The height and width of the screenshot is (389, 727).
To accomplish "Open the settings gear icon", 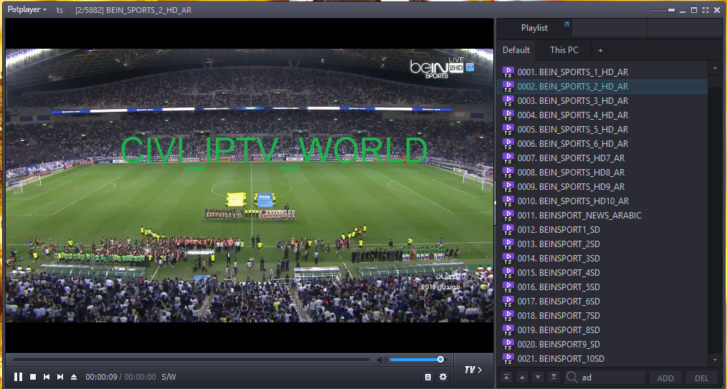I will 443,377.
